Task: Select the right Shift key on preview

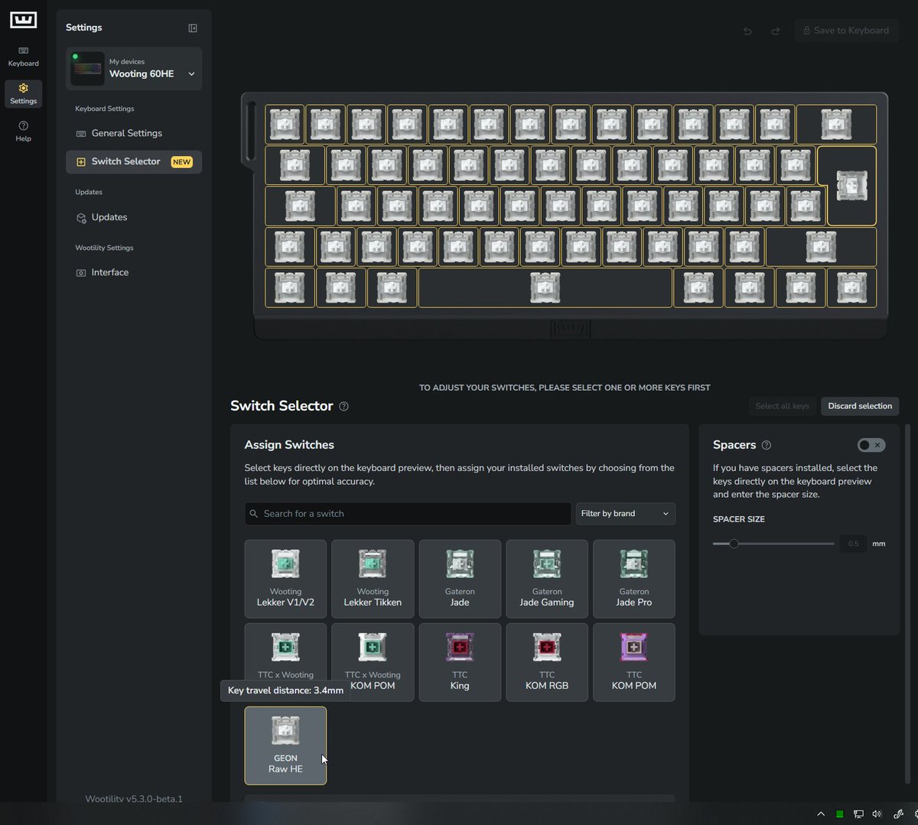Action: pyautogui.click(x=821, y=247)
